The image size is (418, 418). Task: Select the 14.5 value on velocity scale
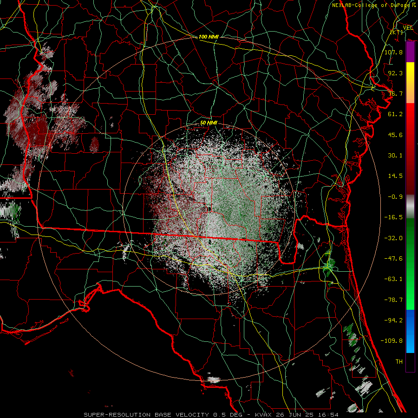point(395,176)
